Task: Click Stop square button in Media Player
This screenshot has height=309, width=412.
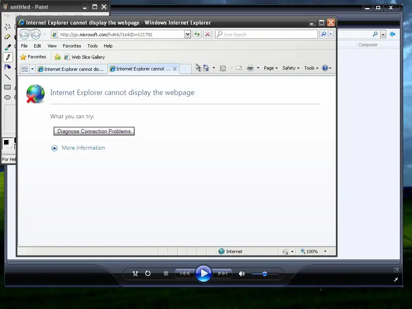Action: [x=166, y=274]
